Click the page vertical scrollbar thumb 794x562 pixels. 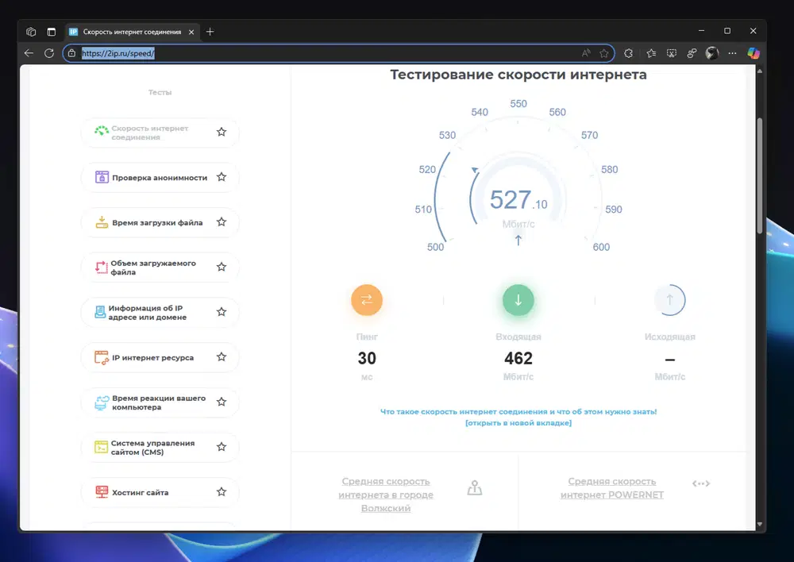[x=760, y=175]
